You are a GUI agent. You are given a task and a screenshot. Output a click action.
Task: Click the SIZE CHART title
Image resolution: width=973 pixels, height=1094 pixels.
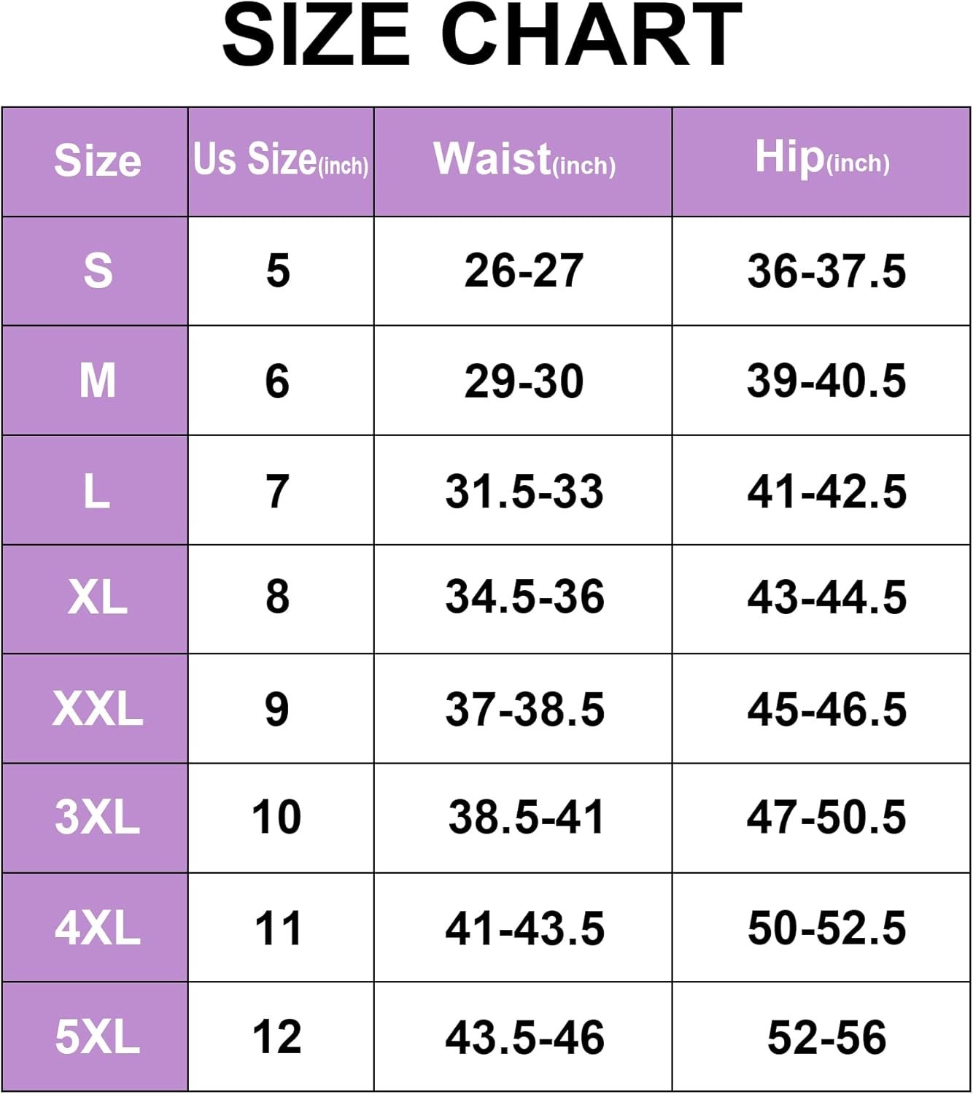click(x=482, y=35)
